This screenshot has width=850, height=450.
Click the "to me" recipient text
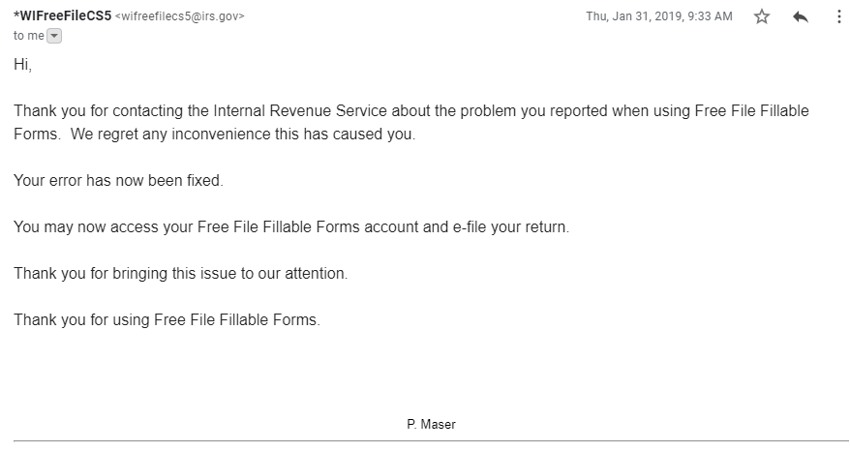coord(29,36)
